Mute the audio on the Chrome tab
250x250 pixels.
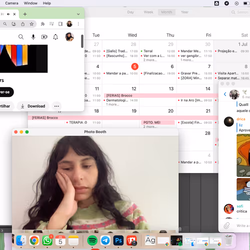8,14
